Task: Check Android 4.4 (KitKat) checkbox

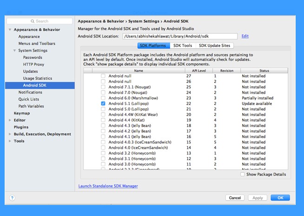Action: [103, 120]
